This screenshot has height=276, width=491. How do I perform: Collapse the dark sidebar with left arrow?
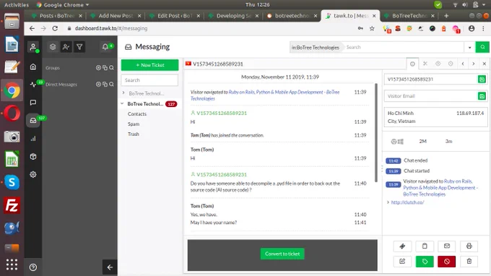[x=110, y=267]
